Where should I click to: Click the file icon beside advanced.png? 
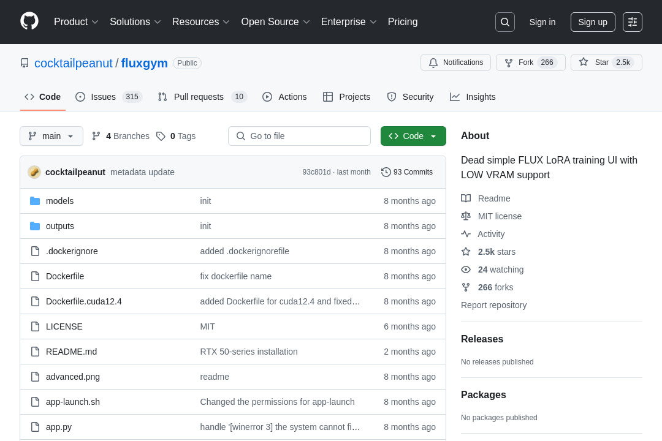[36, 377]
